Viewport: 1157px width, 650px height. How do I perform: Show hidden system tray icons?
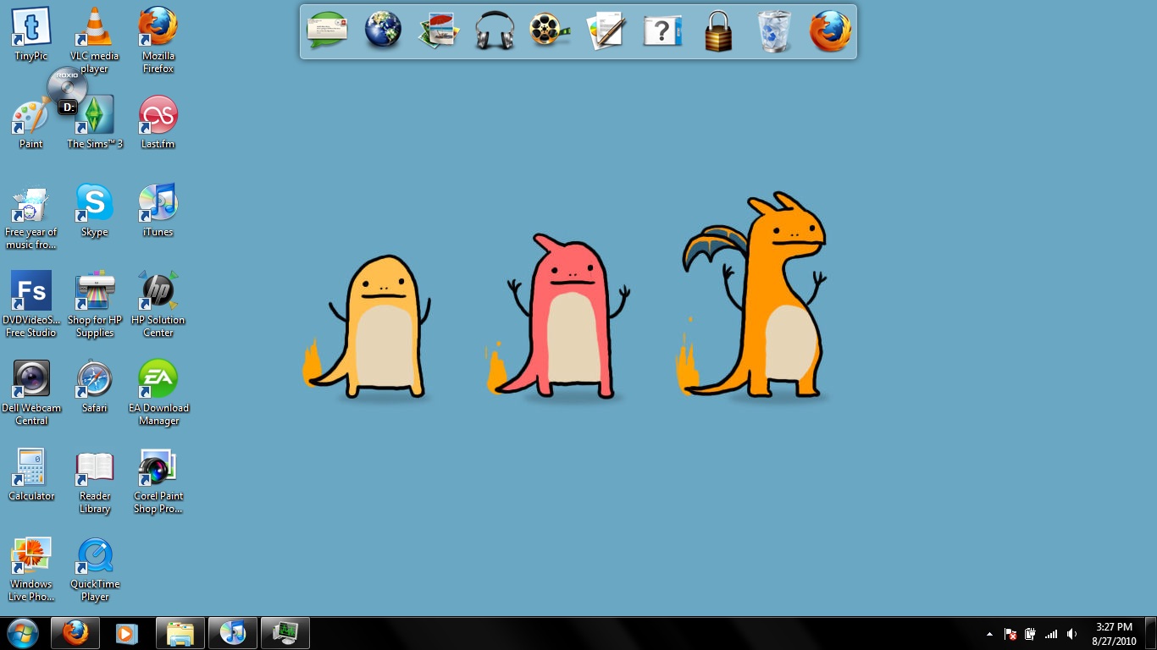tap(989, 634)
